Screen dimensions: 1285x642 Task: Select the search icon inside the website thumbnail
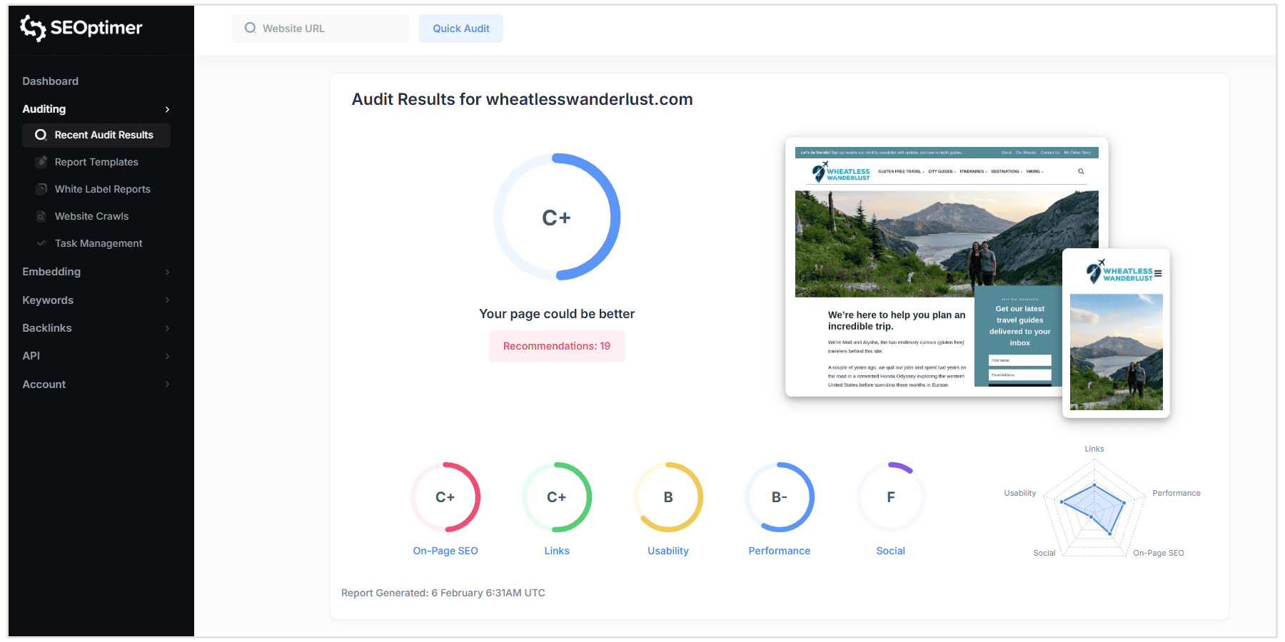(1081, 171)
